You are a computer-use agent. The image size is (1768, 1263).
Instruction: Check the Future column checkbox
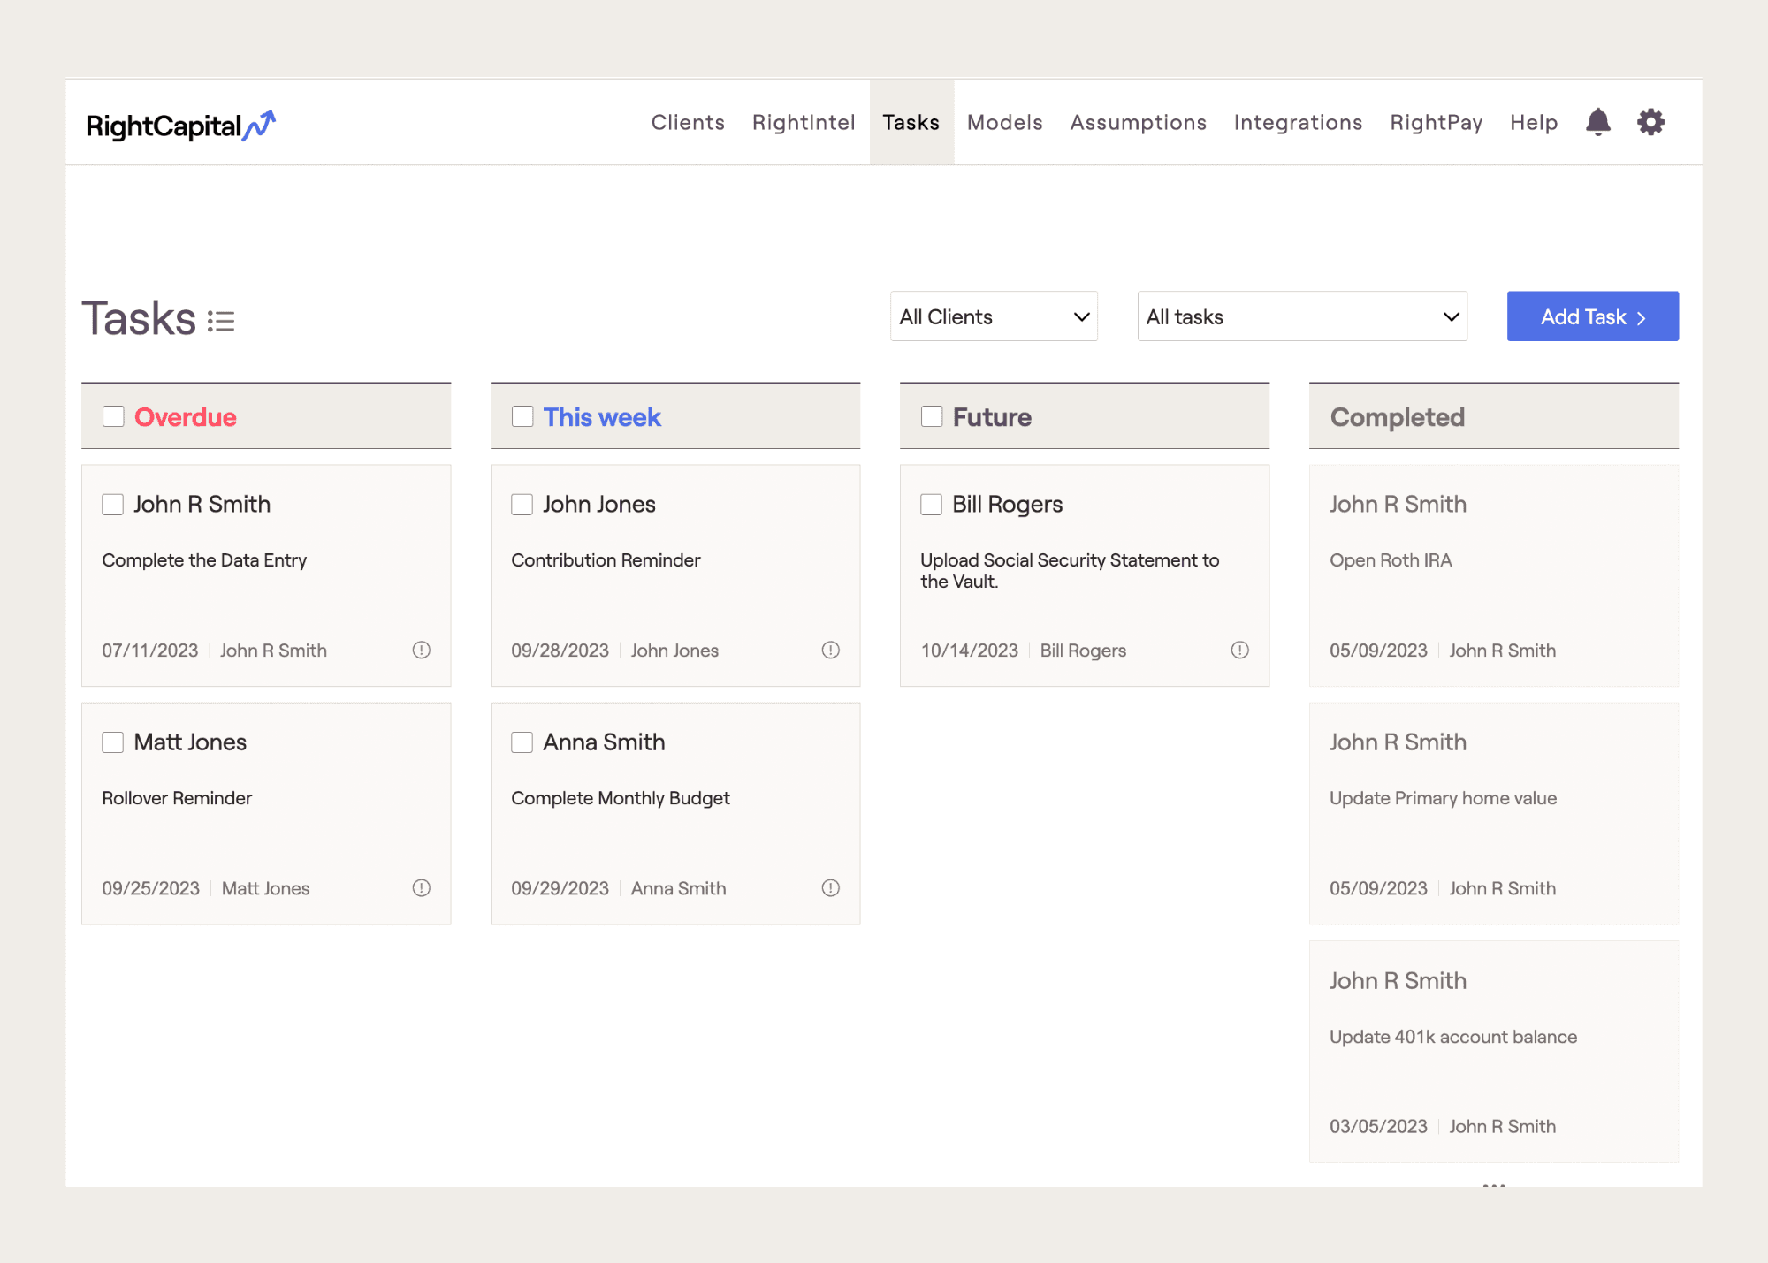932,416
